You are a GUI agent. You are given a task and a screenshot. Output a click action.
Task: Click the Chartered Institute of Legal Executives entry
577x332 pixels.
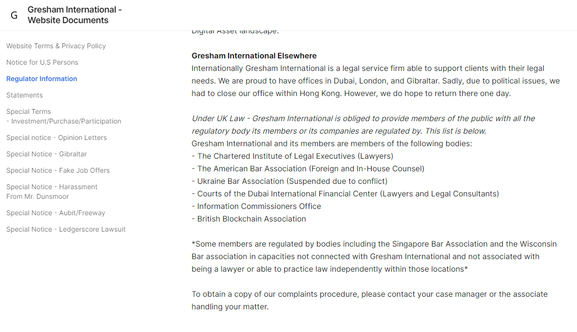click(x=292, y=156)
